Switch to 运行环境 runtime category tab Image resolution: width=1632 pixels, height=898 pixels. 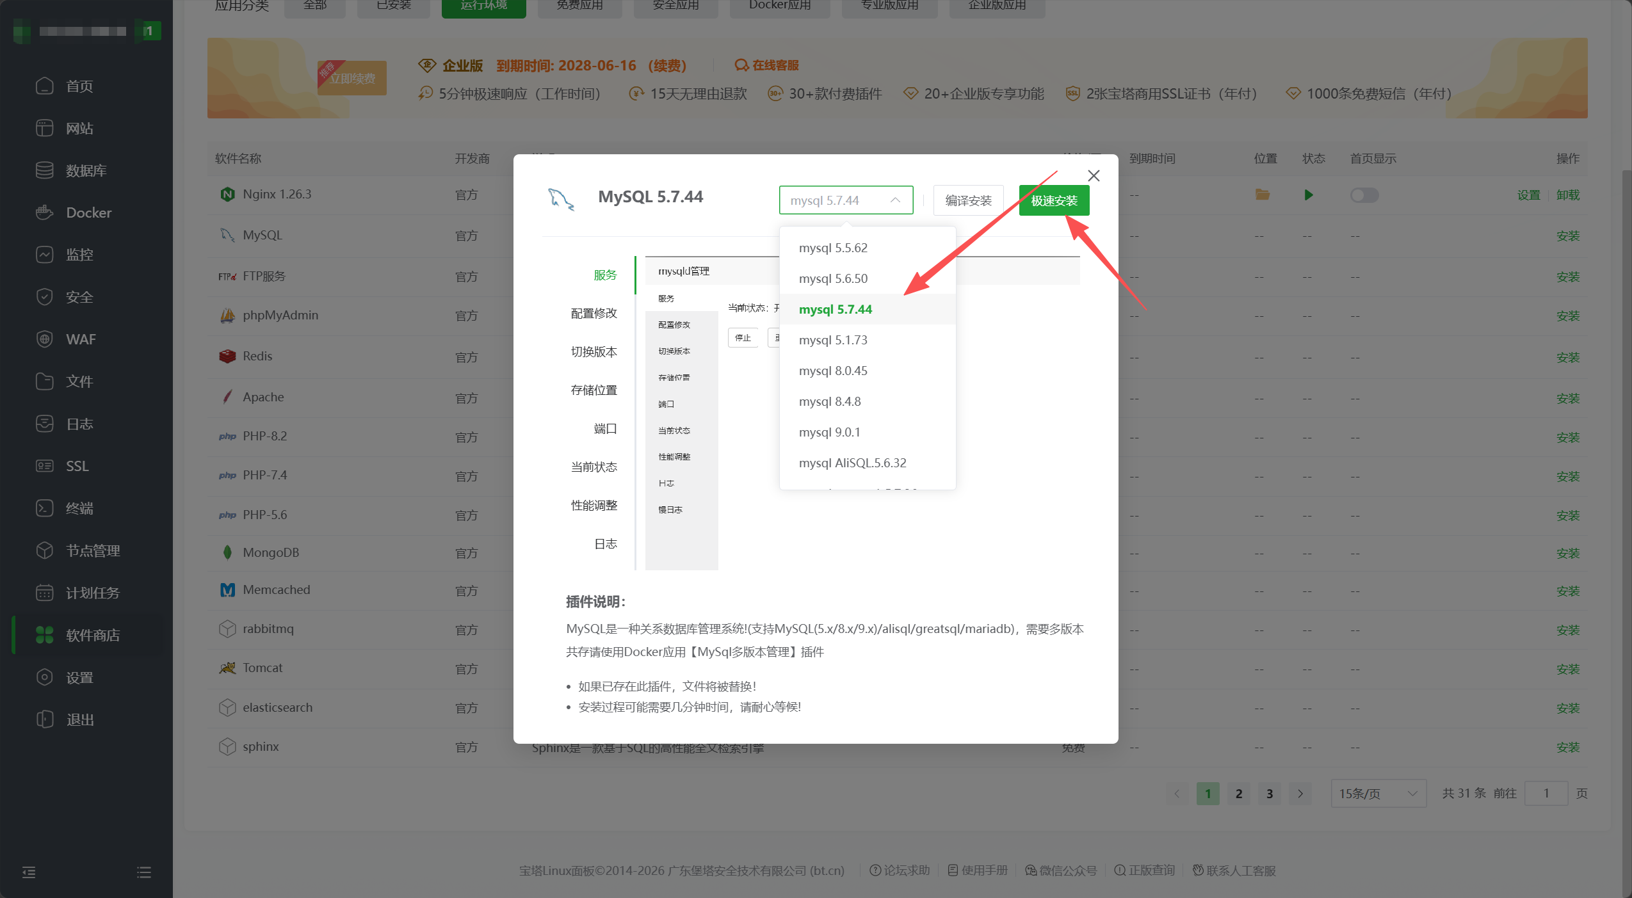[483, 6]
